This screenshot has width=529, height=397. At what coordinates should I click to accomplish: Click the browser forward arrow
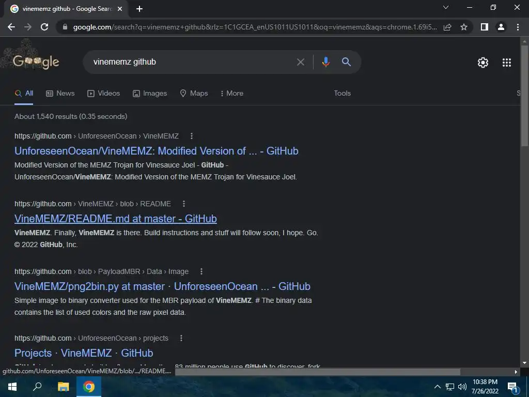click(28, 27)
